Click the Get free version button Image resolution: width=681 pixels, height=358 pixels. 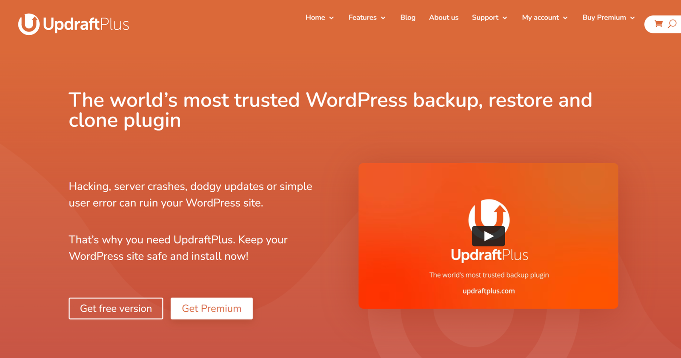pyautogui.click(x=116, y=308)
